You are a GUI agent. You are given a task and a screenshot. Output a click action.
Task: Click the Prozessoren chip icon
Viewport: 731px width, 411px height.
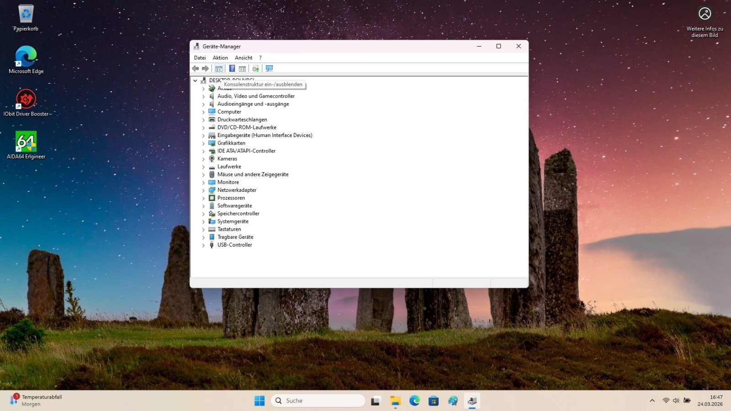tap(212, 198)
